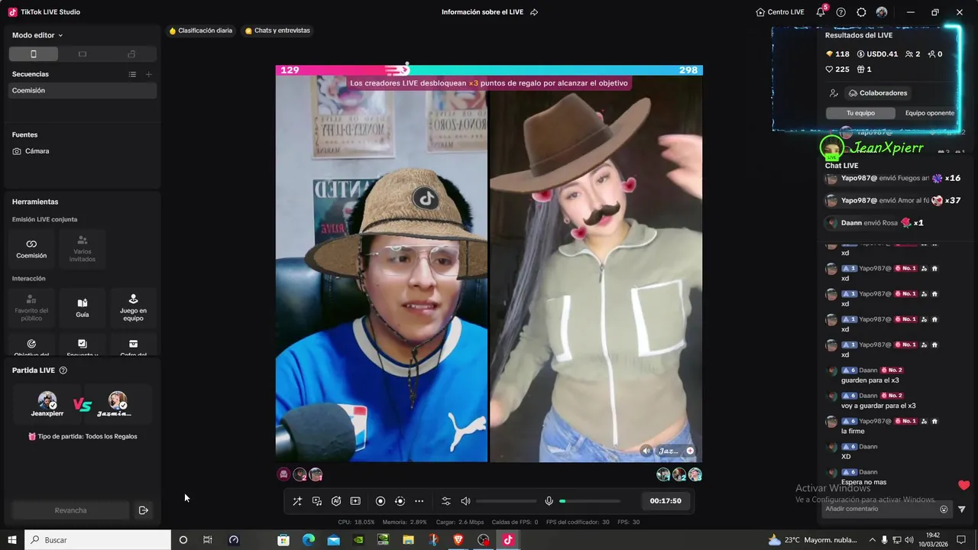Screen dimensions: 978x550
Task: Open the Juego en equipo tool
Action: pos(133,307)
